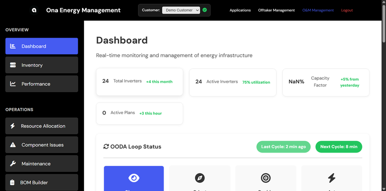Click the '+3 this hour' text

(x=151, y=114)
